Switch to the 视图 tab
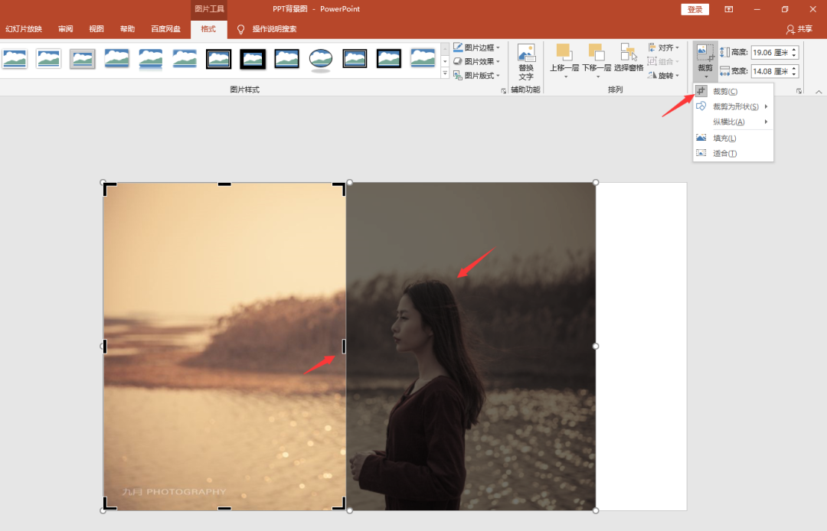 (x=96, y=29)
